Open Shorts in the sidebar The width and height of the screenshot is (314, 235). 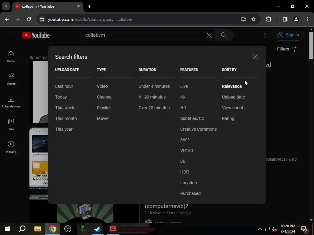(11, 79)
